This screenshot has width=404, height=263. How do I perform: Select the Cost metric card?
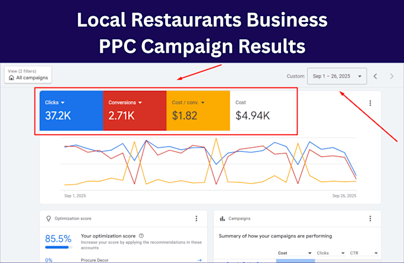click(x=261, y=111)
